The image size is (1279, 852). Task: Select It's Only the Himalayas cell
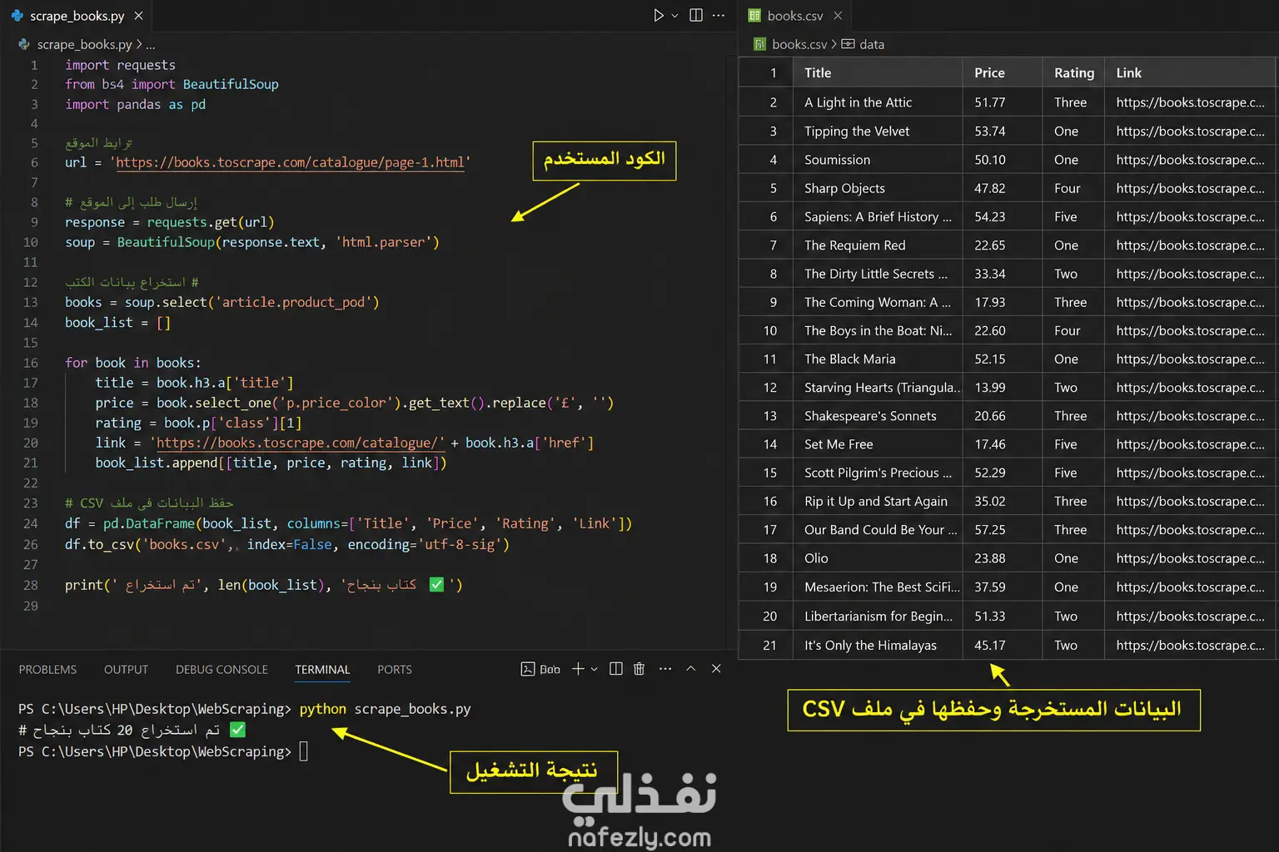coord(878,645)
